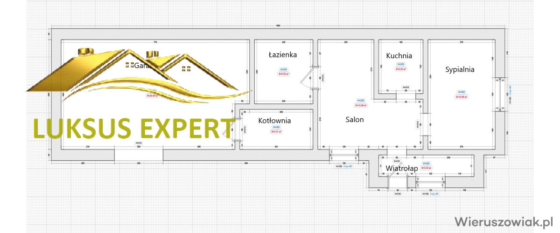Select the Sypialnia room label
The width and height of the screenshot is (560, 233).
coord(460,69)
